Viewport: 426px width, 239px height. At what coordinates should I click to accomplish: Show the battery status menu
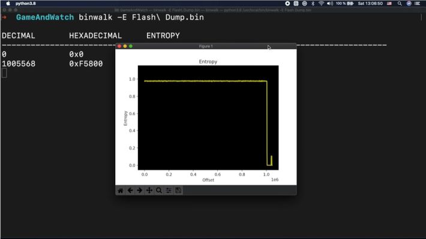(345, 4)
